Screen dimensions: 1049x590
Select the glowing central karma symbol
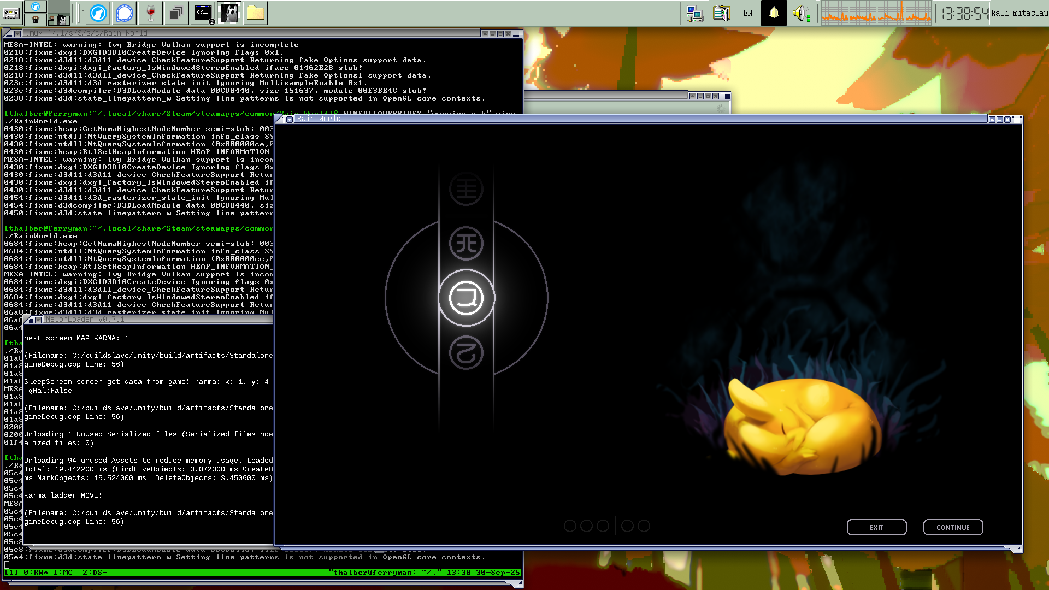click(466, 297)
